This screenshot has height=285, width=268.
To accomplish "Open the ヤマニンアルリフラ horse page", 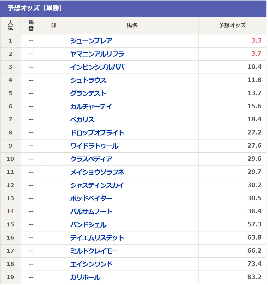I will [97, 54].
